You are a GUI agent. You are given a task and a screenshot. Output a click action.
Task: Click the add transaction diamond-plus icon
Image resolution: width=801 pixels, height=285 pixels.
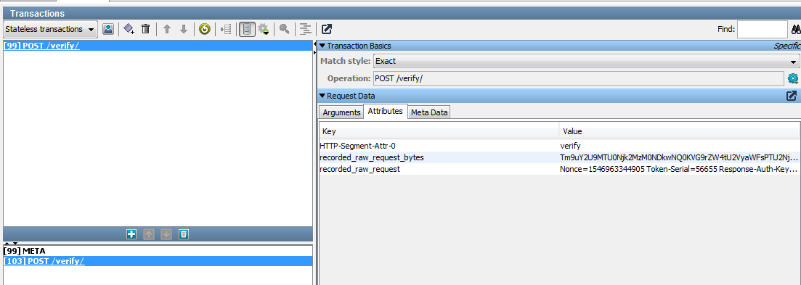point(129,29)
